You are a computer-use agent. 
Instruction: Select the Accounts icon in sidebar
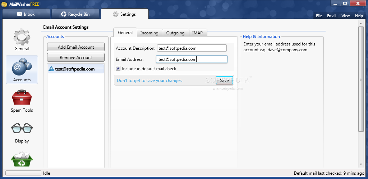point(22,70)
